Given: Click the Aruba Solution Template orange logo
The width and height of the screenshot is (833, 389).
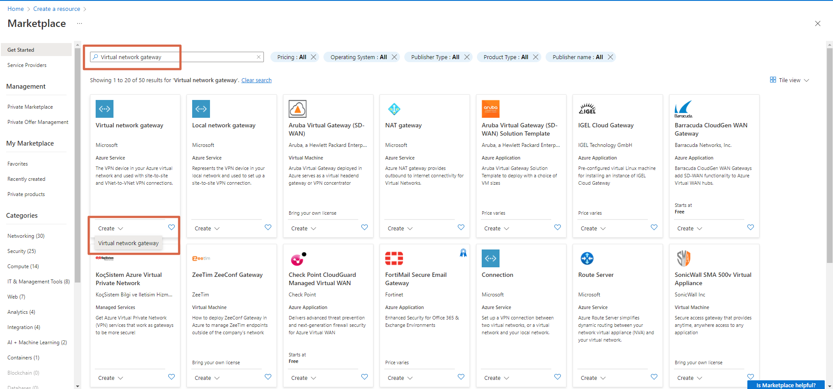Looking at the screenshot, I should click(490, 109).
